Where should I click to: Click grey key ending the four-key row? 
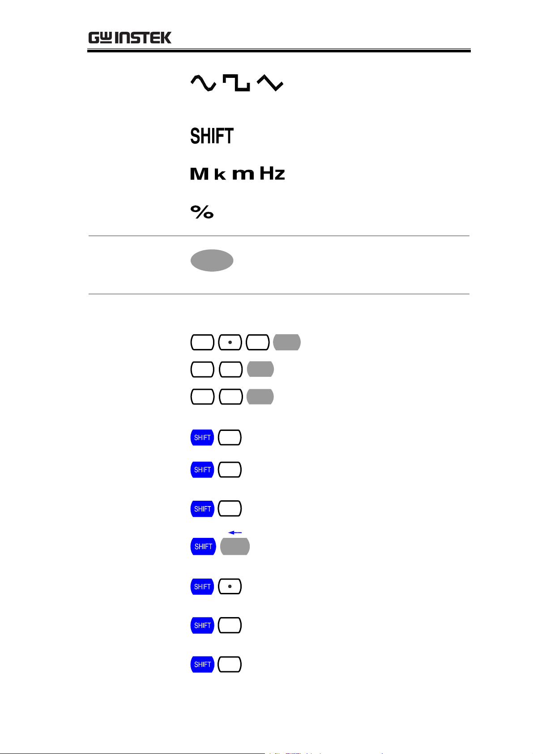287,342
